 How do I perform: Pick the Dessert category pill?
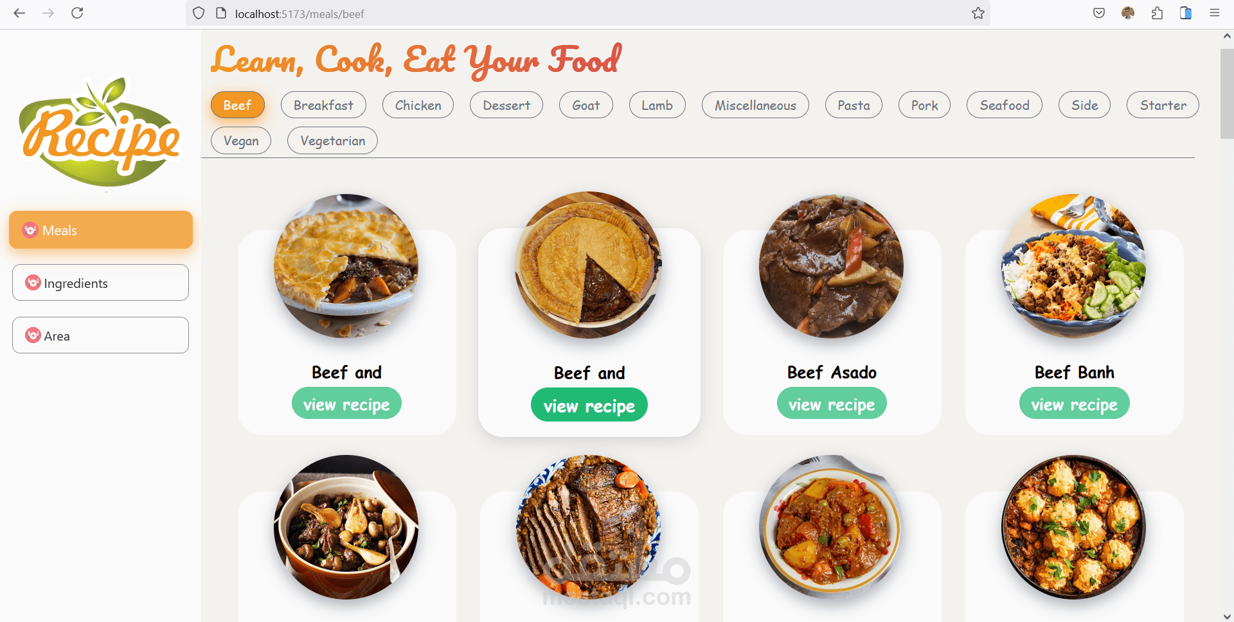506,105
